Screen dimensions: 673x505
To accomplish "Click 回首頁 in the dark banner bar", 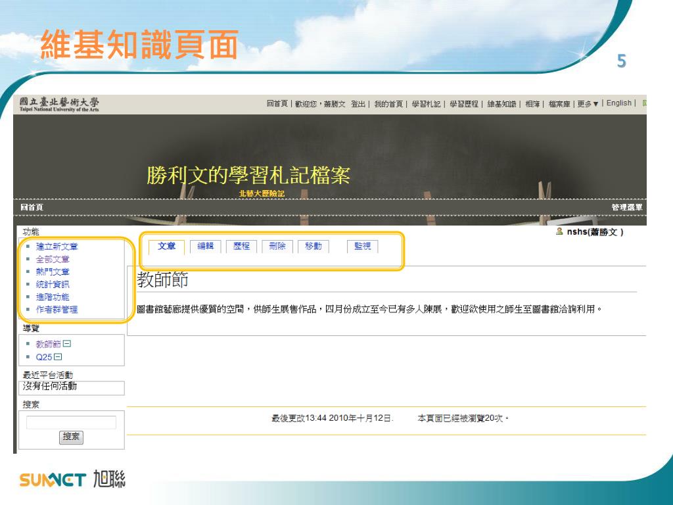I will [x=32, y=207].
